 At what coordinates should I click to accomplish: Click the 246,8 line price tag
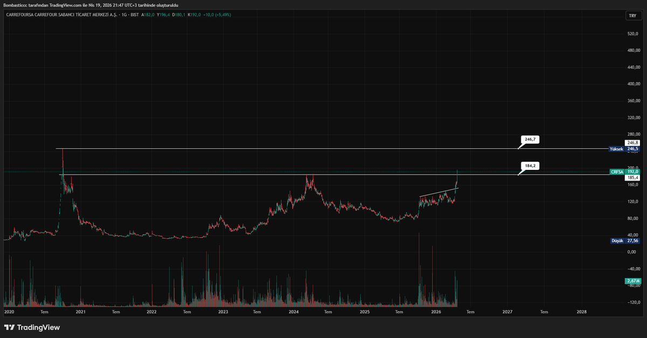[x=632, y=143]
